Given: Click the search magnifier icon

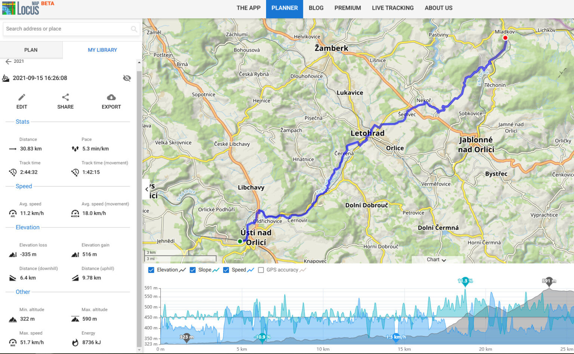Looking at the screenshot, I should pos(134,29).
